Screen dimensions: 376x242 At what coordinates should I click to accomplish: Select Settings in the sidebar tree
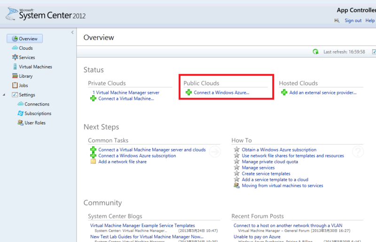(27, 95)
